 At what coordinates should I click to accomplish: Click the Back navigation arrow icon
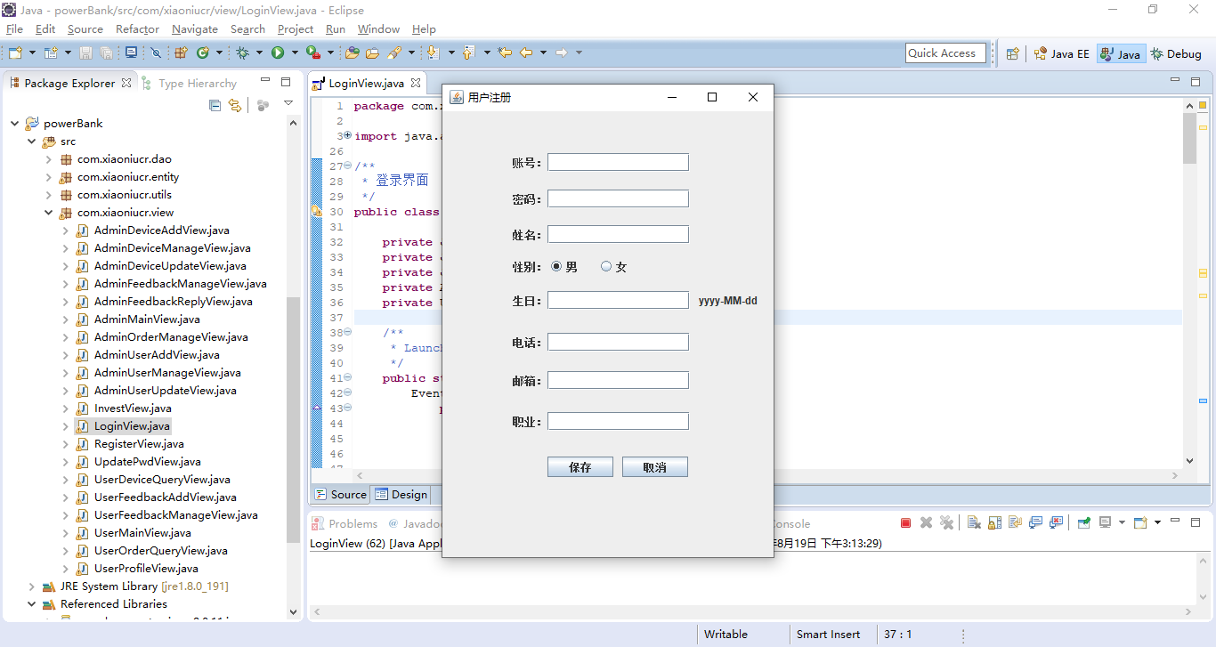click(x=526, y=53)
